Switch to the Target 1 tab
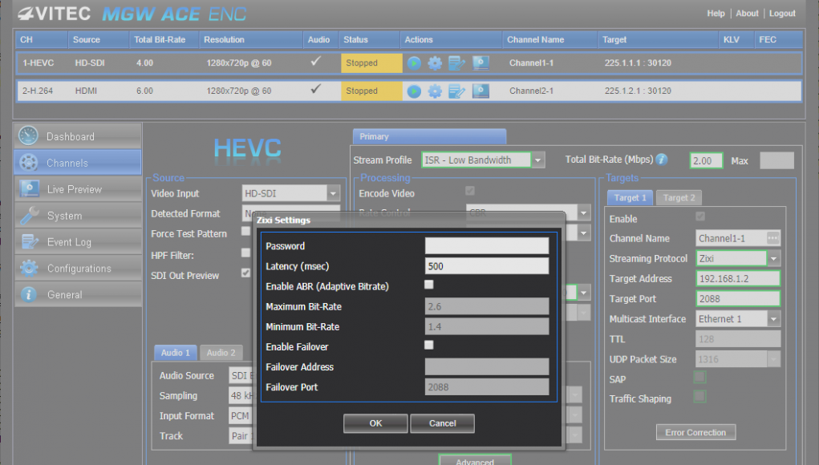Screen dimensions: 819x465 tap(630, 198)
